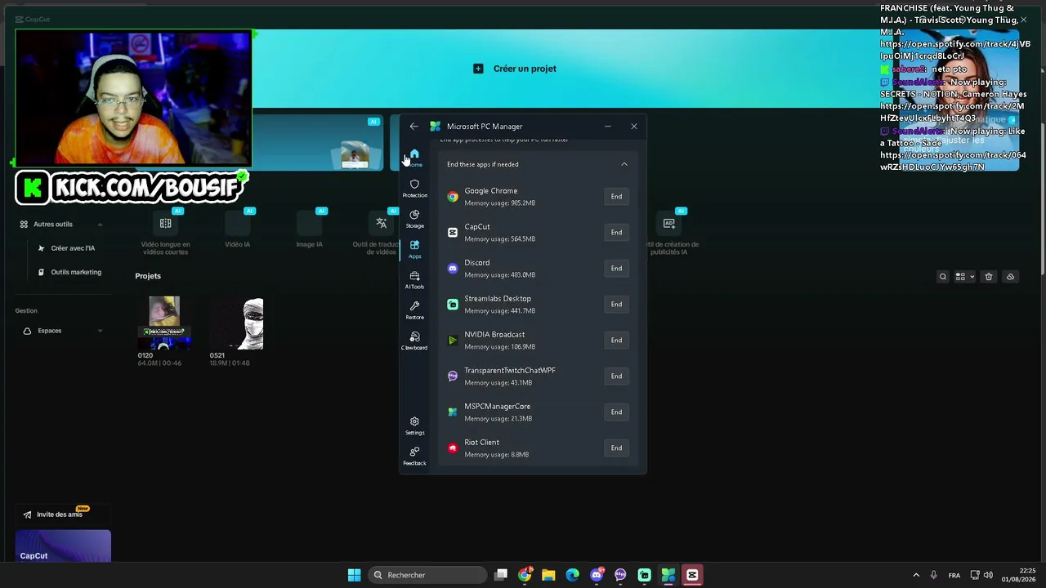Open Microsoft Edge from the taskbar
This screenshot has height=588, width=1046.
(572, 575)
